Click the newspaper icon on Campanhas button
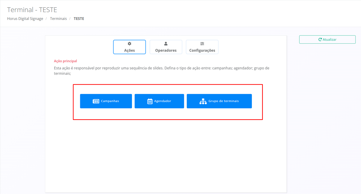361x194 pixels. point(96,101)
